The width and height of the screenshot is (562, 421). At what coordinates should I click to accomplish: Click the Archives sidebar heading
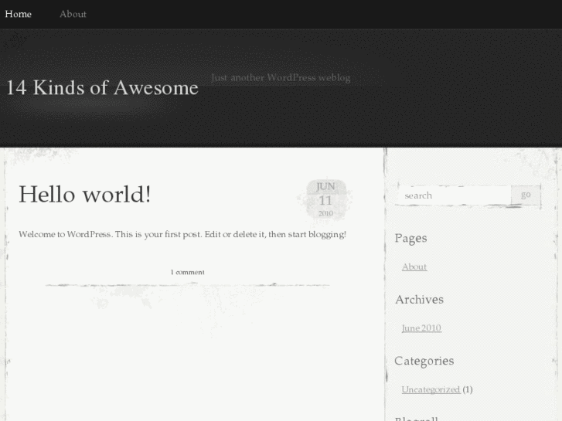point(419,300)
